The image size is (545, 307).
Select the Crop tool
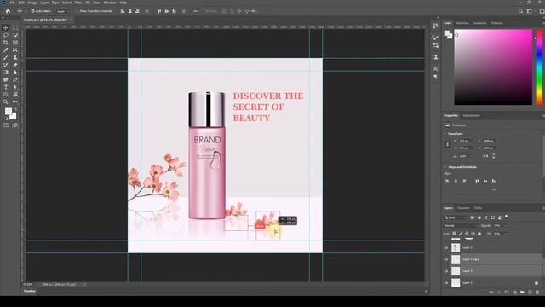pos(6,43)
